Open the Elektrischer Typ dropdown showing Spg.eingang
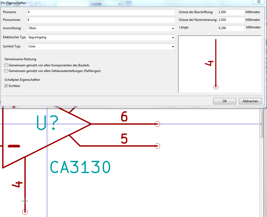Screen dimensions: 267x217 tap(101, 37)
